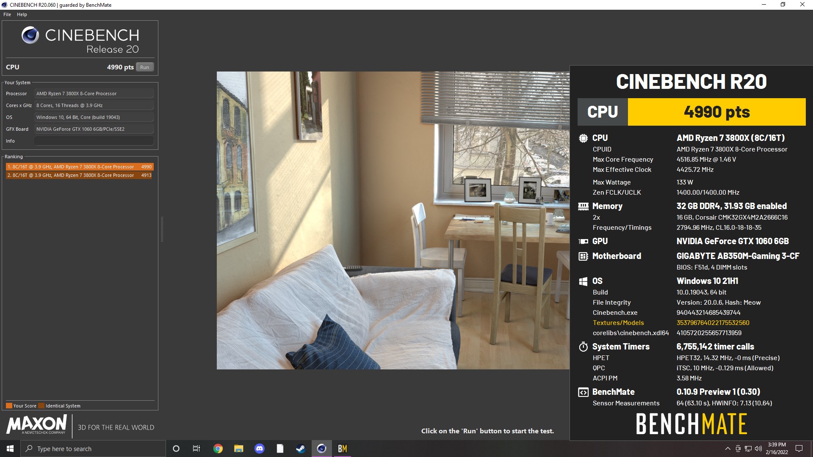Open the blank document app on taskbar
Image resolution: width=813 pixels, height=457 pixels.
coord(280,449)
